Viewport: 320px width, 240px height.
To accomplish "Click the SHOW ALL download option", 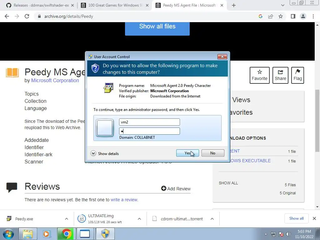I will [228, 183].
